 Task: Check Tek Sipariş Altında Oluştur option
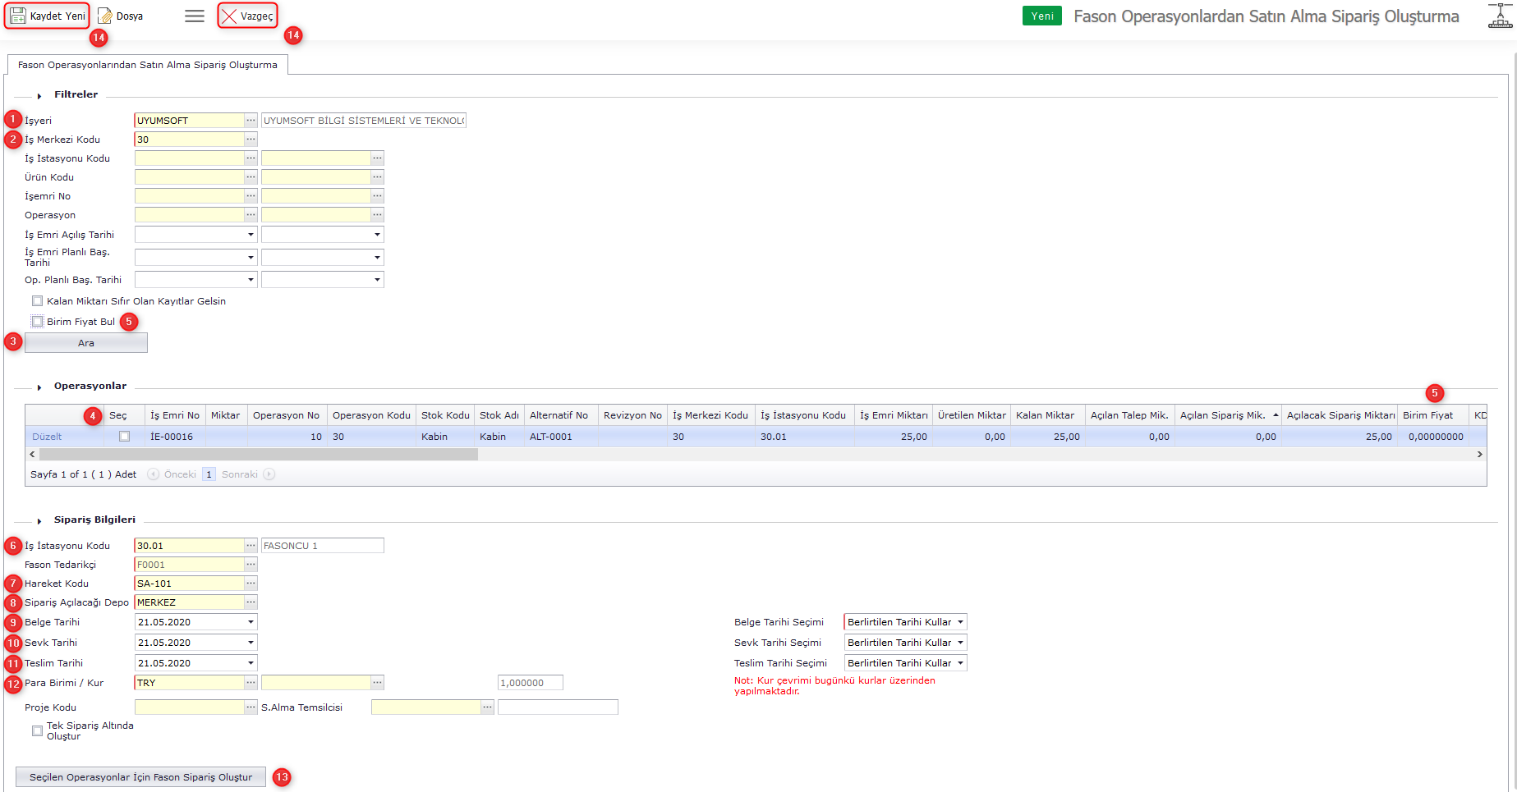click(x=38, y=730)
